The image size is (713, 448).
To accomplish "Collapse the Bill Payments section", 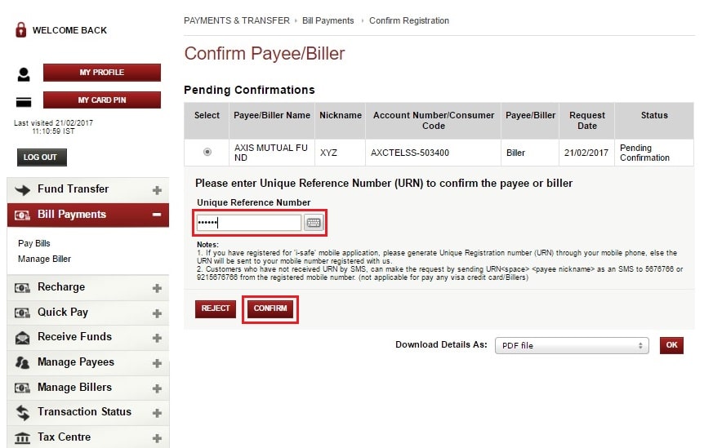I will (x=157, y=215).
